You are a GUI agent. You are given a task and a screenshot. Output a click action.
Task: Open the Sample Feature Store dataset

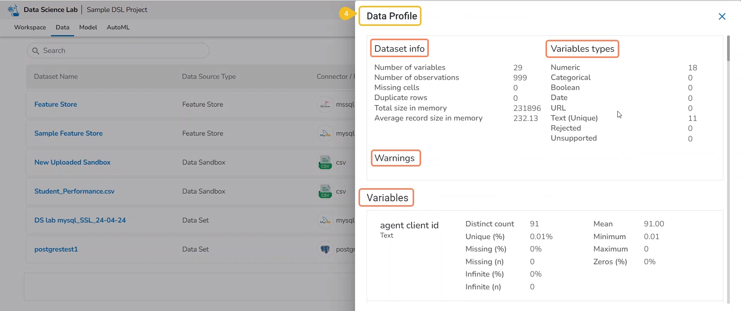click(x=68, y=133)
